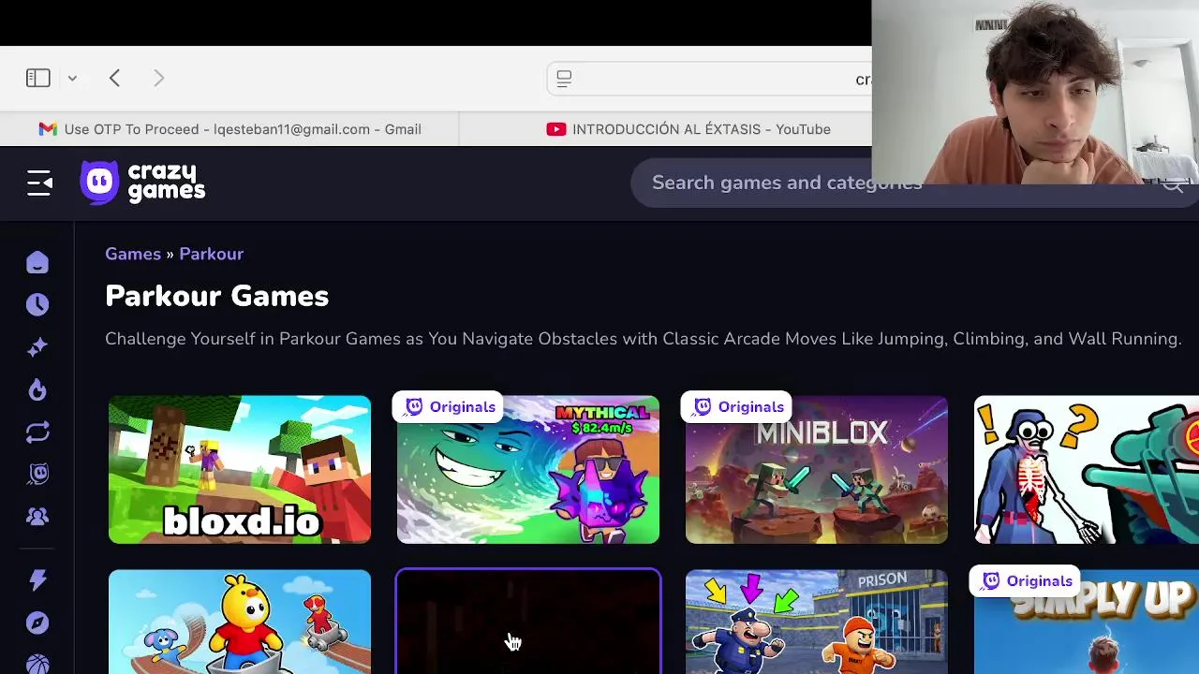Screen dimensions: 1199x674
Task: Open New games sparkle icon
Action: click(x=37, y=347)
